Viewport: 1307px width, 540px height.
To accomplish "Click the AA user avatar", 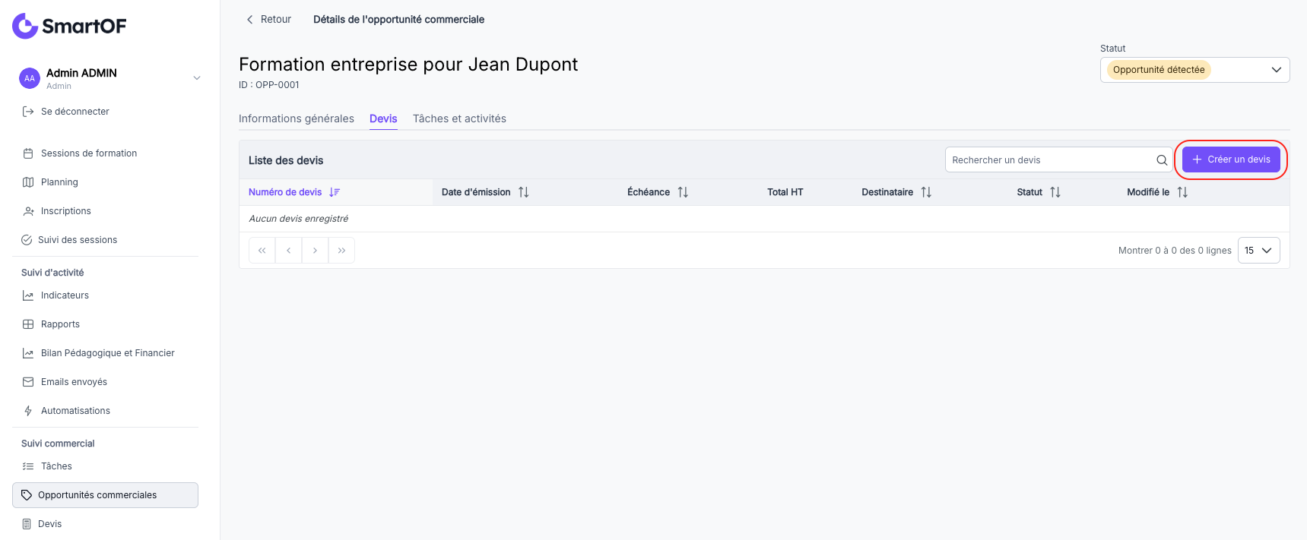I will click(29, 78).
